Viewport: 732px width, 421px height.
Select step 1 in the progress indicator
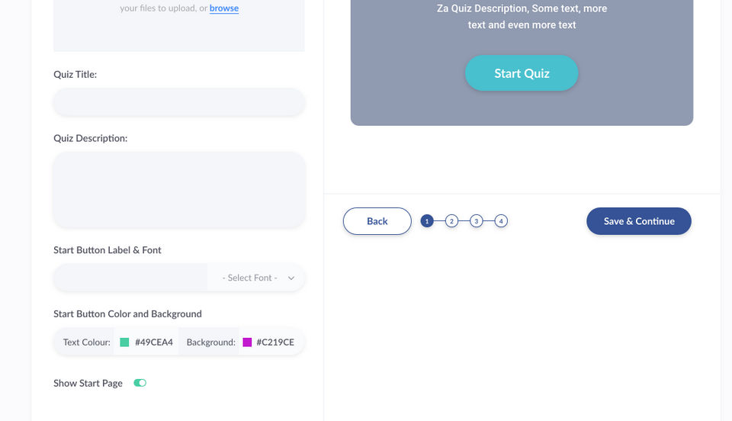[x=427, y=221]
